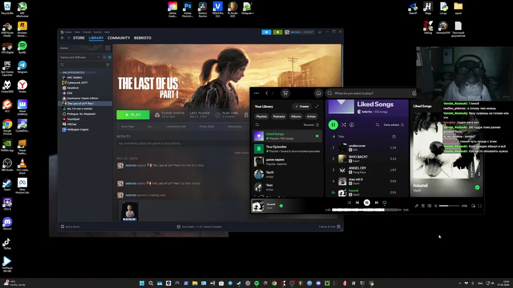Viewport: 513px width, 288px height.
Task: Switch Steam library to grid view
Action: tap(107, 48)
